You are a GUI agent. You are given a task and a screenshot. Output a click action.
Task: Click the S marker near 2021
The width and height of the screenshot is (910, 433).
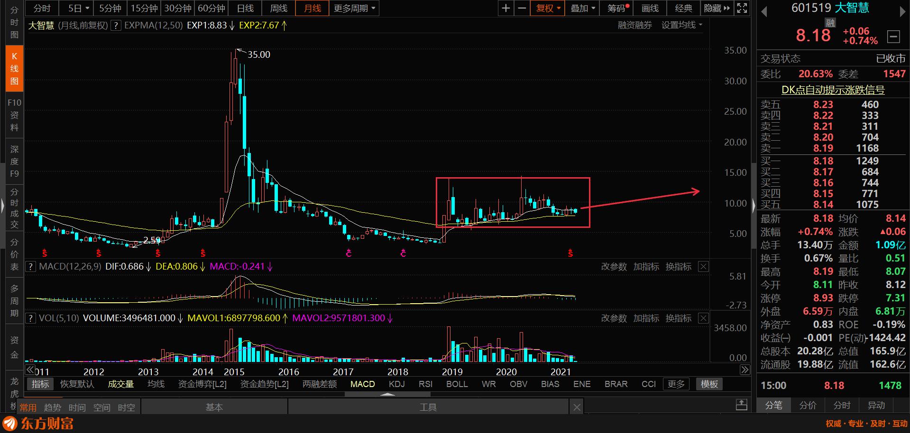tap(570, 253)
